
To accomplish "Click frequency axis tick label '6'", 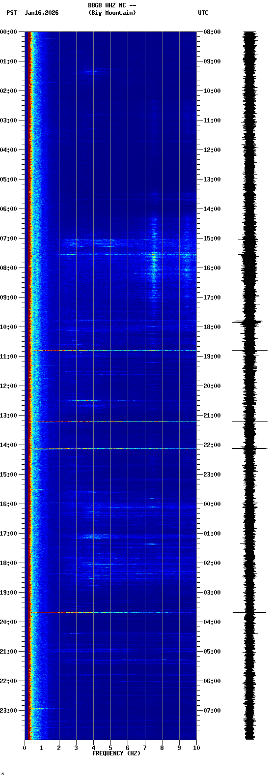I will [128, 748].
